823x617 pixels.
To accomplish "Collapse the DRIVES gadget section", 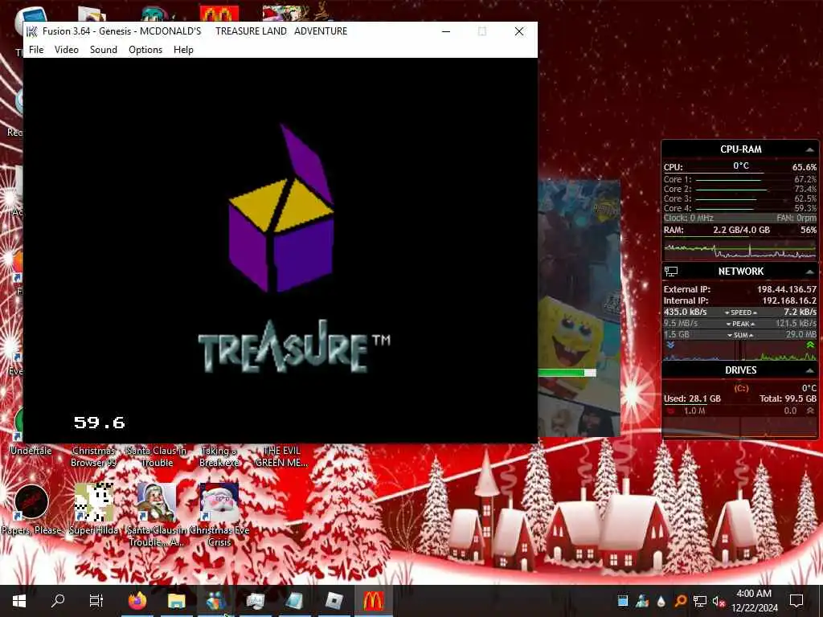I will click(x=809, y=370).
